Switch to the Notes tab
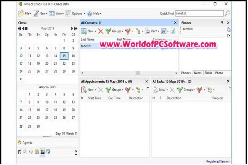The height and width of the screenshot is (165, 248). (198, 73)
